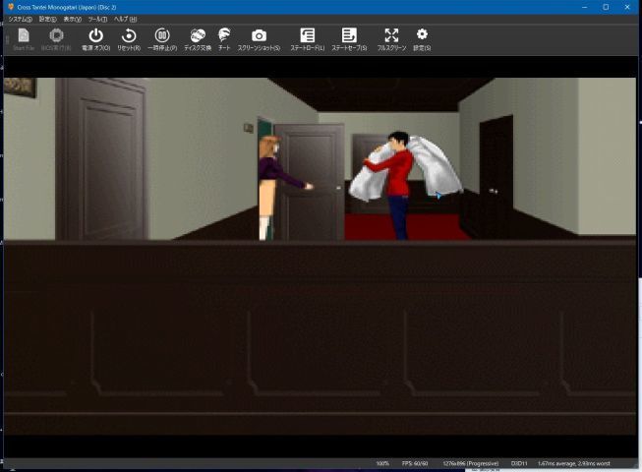This screenshot has height=472, width=642.
Task: Power off the emulator (電源オフ)
Action: coord(95,39)
